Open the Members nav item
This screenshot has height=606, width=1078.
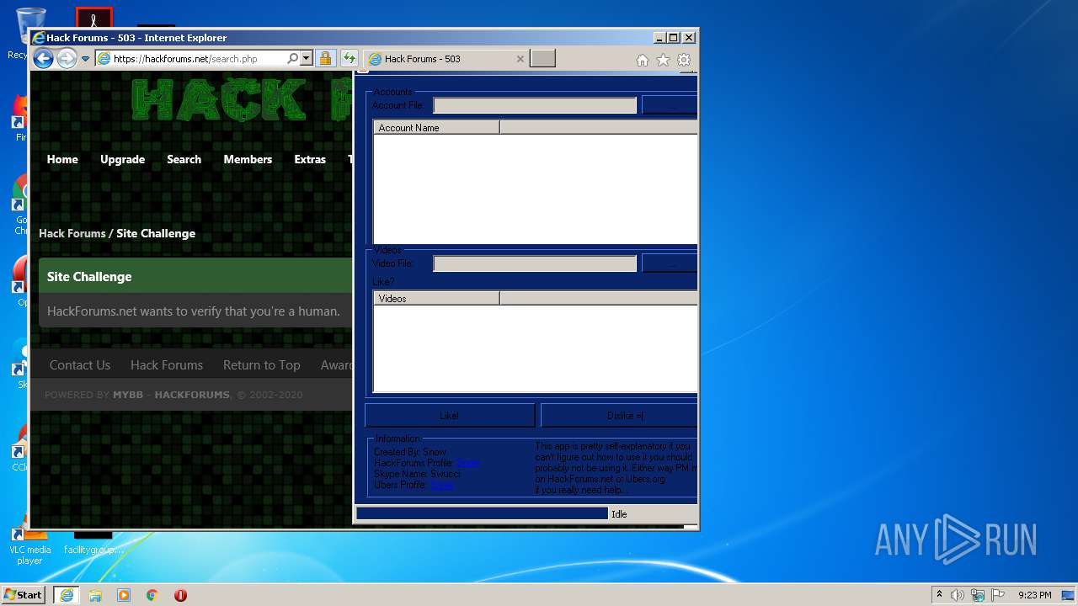point(248,159)
